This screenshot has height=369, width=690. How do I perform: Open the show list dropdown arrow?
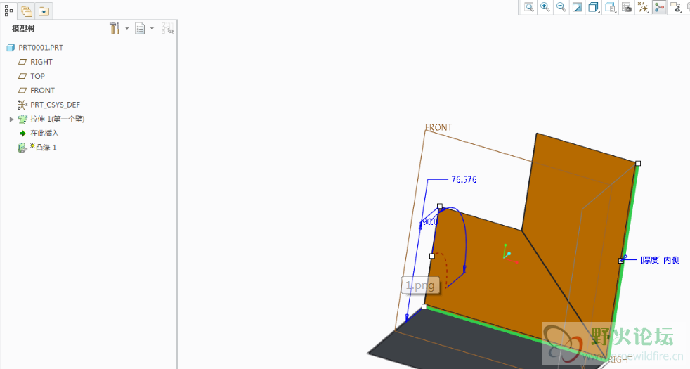tap(152, 29)
